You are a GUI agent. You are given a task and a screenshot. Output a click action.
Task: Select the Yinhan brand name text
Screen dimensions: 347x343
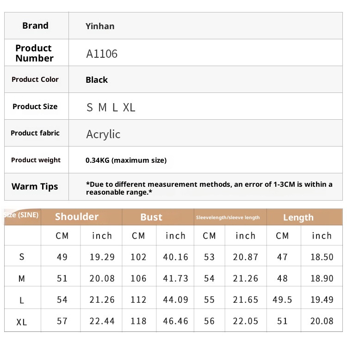pyautogui.click(x=100, y=26)
